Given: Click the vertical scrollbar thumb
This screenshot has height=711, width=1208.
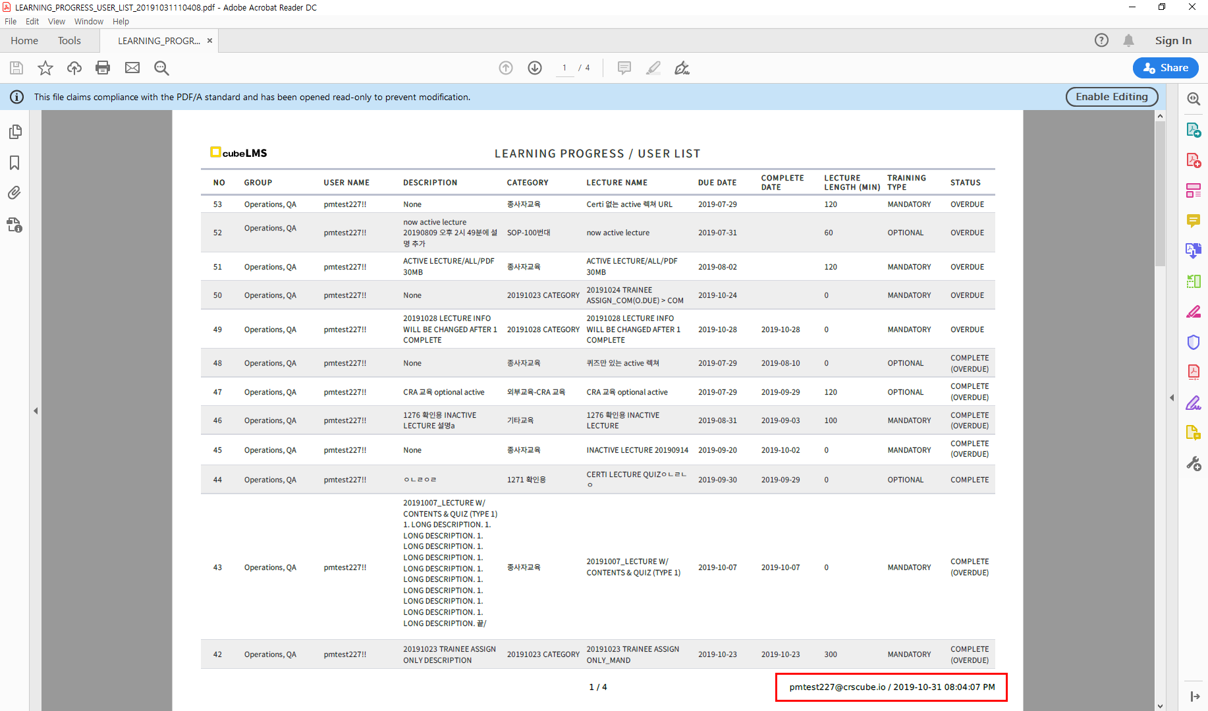Looking at the screenshot, I should point(1160,194).
